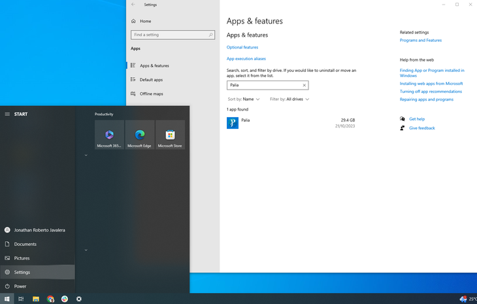Viewport: 477px width, 304px height.
Task: Collapse the upper chevron in the Start menu
Action: tap(86, 155)
